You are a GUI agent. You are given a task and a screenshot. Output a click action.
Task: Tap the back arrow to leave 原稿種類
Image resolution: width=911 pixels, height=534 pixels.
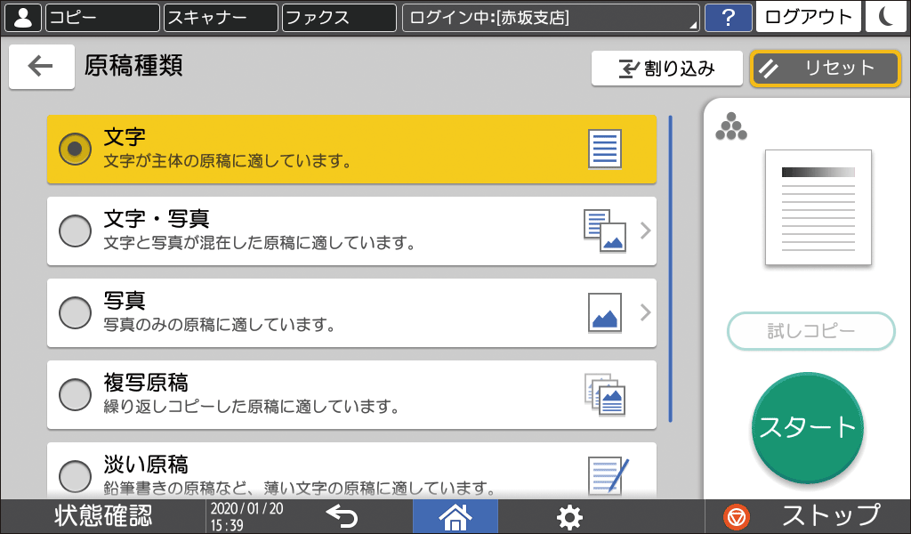click(x=41, y=67)
